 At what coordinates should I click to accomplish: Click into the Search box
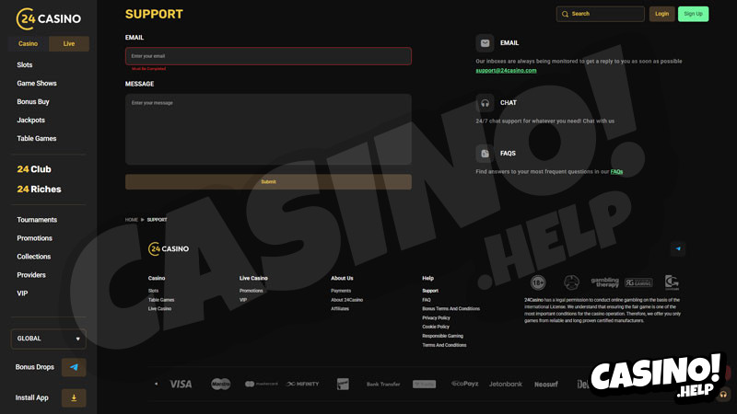(601, 14)
